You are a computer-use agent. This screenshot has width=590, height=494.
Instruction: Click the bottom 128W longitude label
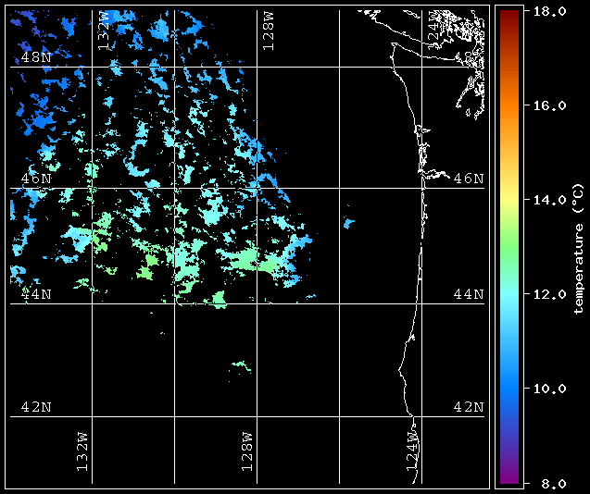(246, 451)
